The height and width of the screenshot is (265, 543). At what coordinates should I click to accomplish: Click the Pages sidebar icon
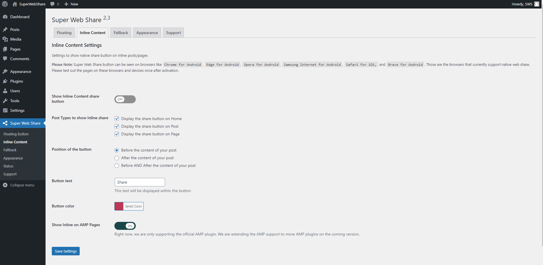point(5,49)
